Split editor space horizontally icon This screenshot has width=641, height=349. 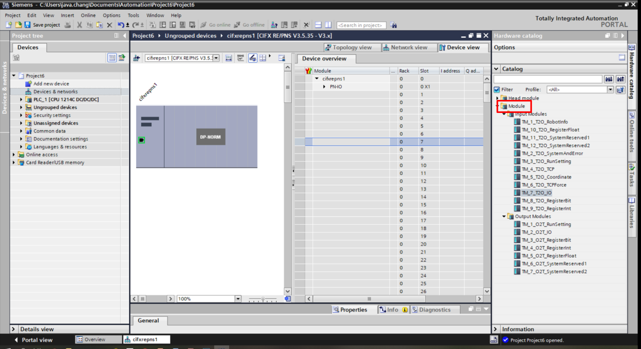tap(318, 25)
